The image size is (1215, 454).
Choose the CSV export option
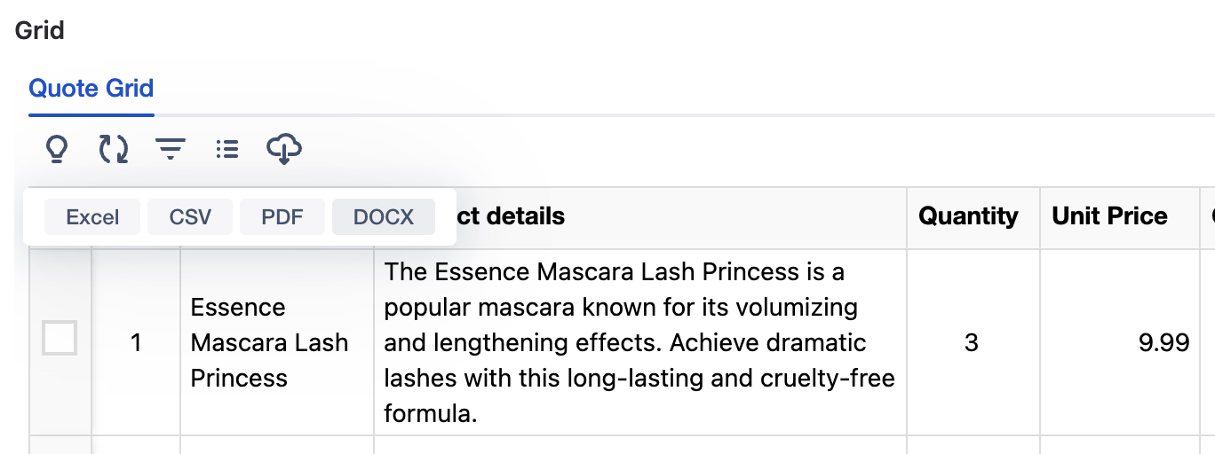coord(190,217)
